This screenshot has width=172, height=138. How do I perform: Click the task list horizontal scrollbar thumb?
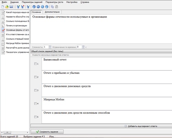point(7,132)
